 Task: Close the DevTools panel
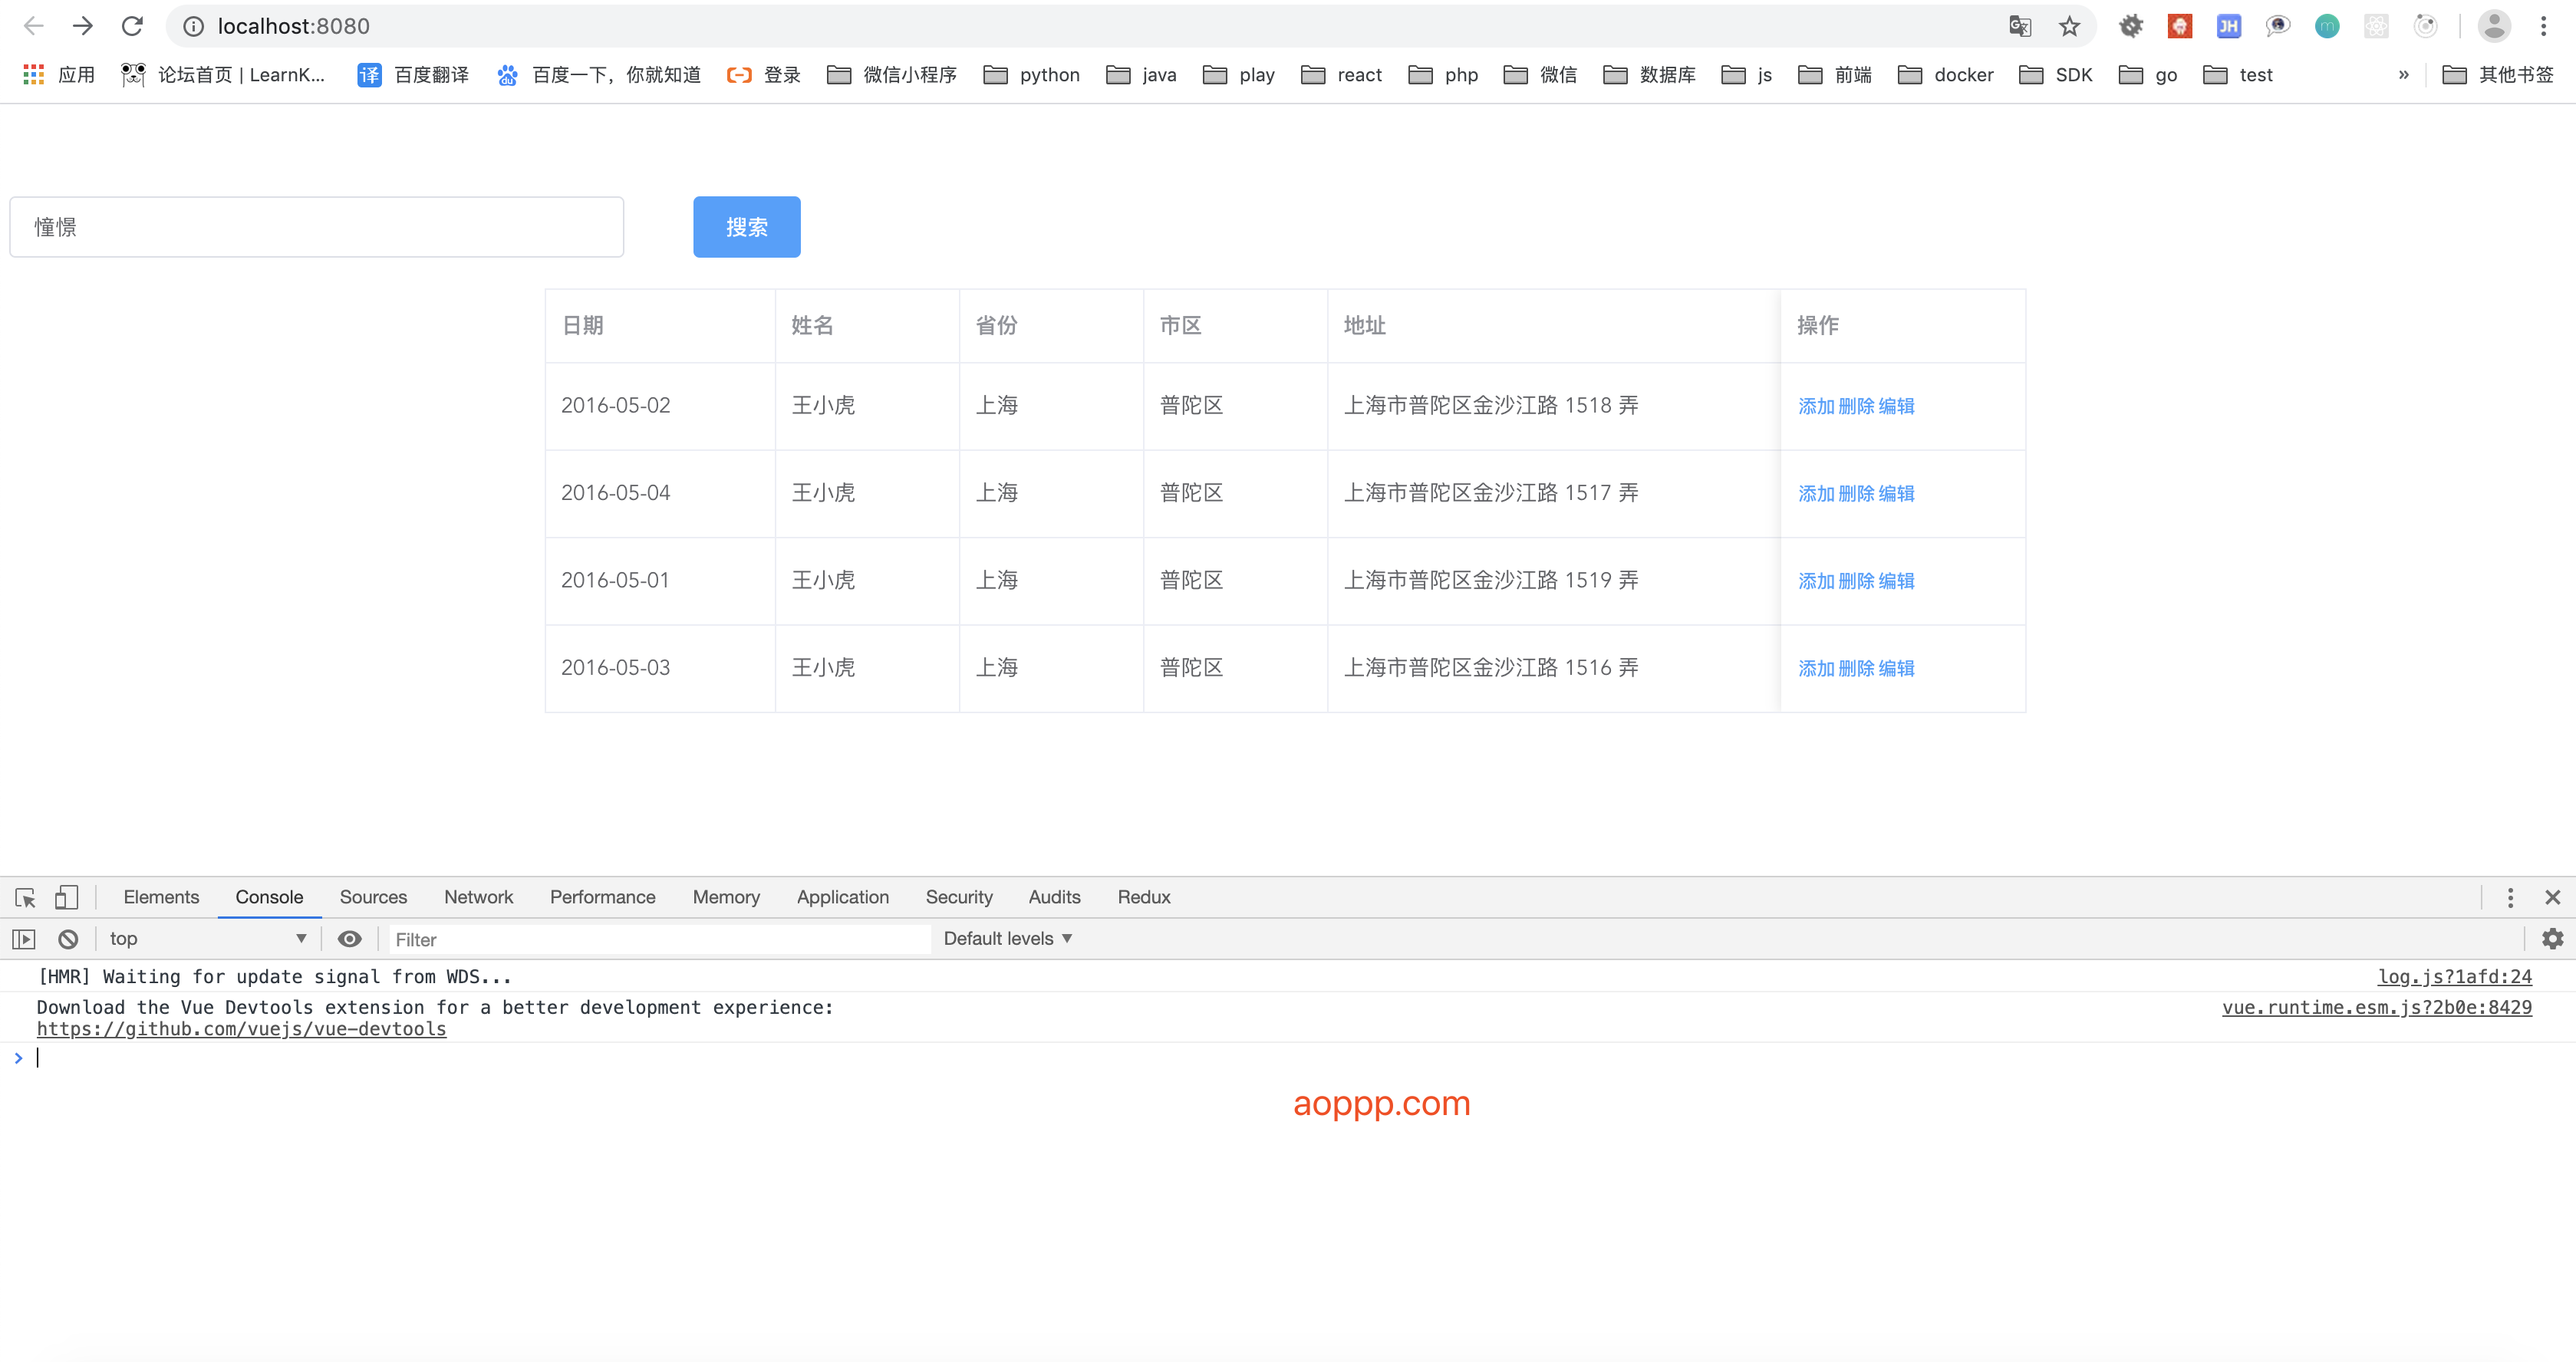click(2553, 897)
